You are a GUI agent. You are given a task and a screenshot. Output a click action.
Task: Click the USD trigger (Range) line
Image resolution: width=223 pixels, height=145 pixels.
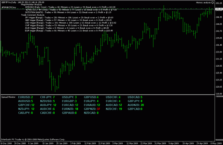(71, 23)
